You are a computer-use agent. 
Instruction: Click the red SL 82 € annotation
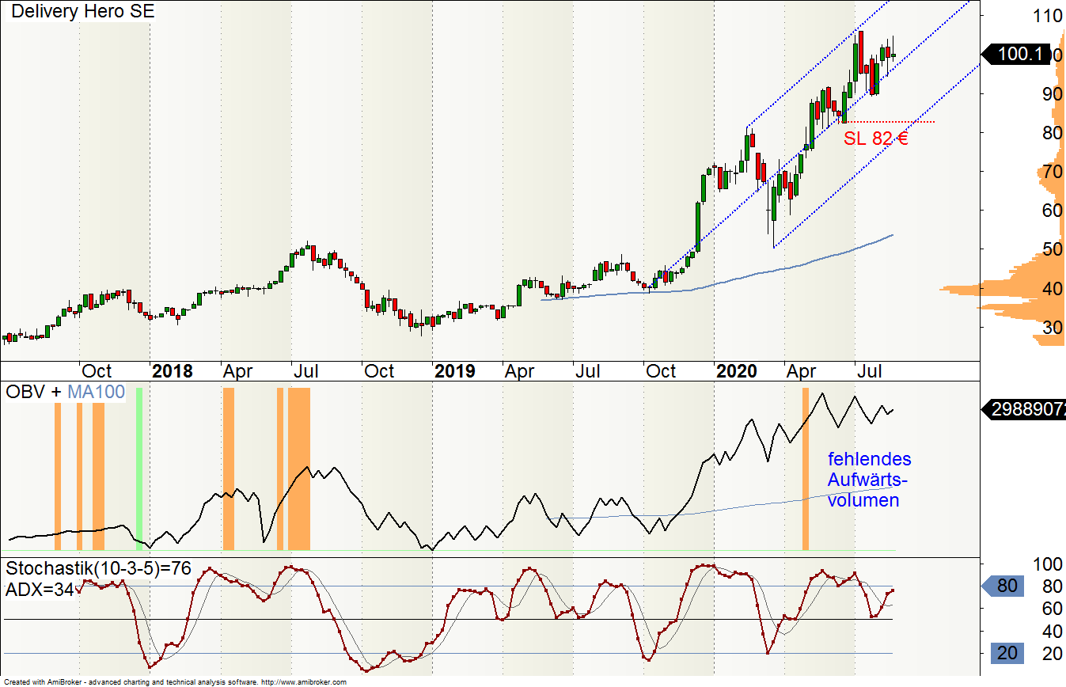pos(875,139)
